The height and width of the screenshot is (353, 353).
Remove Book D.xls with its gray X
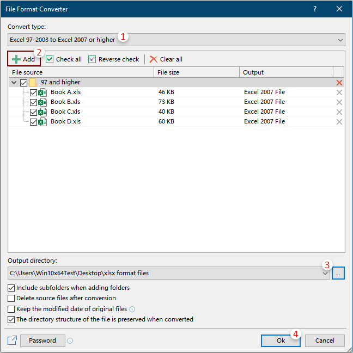click(339, 122)
